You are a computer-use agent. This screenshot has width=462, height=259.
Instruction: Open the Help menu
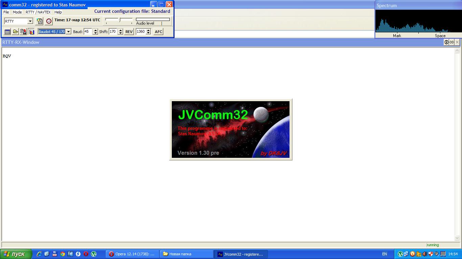coord(58,12)
